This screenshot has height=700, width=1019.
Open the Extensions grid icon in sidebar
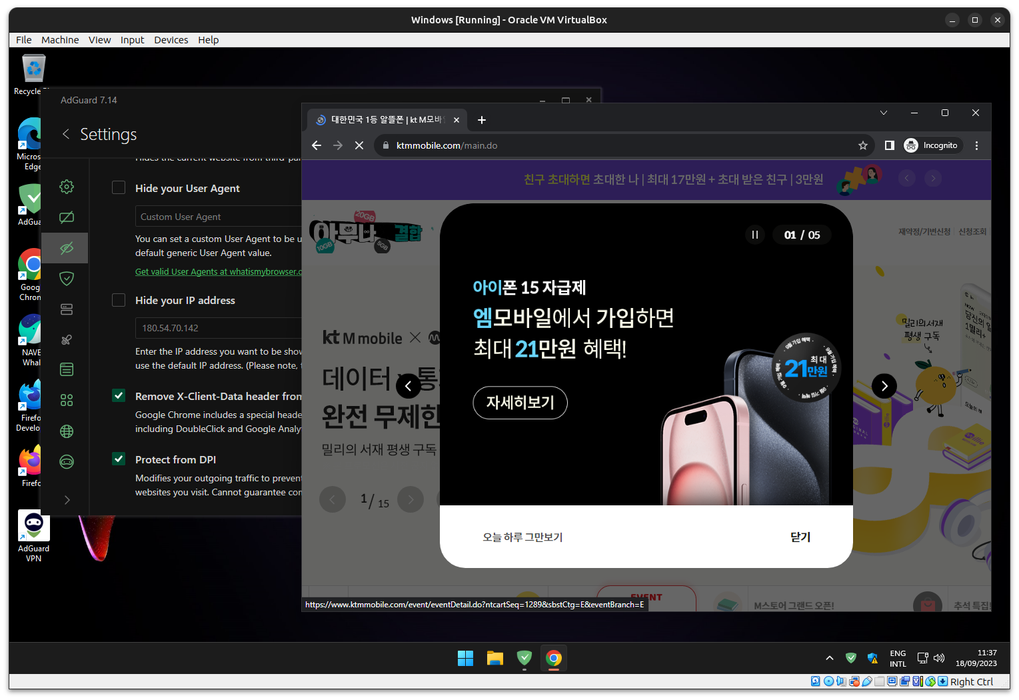point(66,399)
